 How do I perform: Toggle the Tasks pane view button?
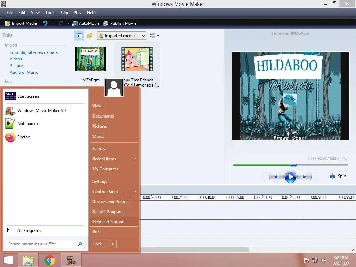point(79,36)
